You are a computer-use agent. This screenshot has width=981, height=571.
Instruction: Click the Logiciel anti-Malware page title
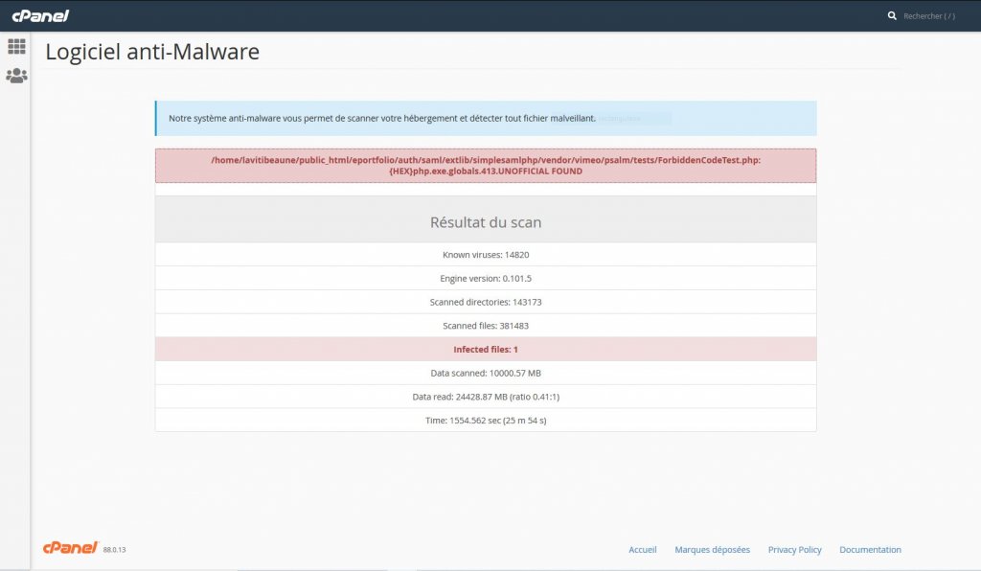pyautogui.click(x=152, y=52)
